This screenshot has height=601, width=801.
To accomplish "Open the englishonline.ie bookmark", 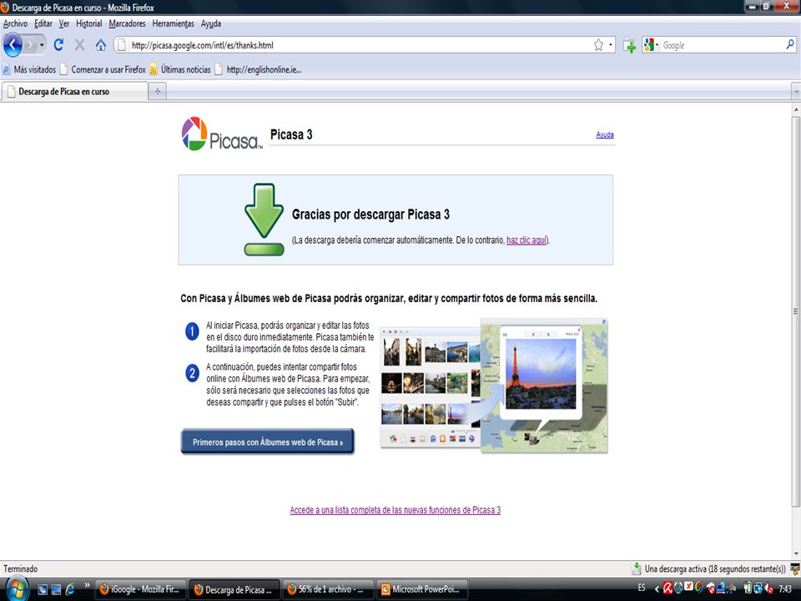I will [x=259, y=69].
